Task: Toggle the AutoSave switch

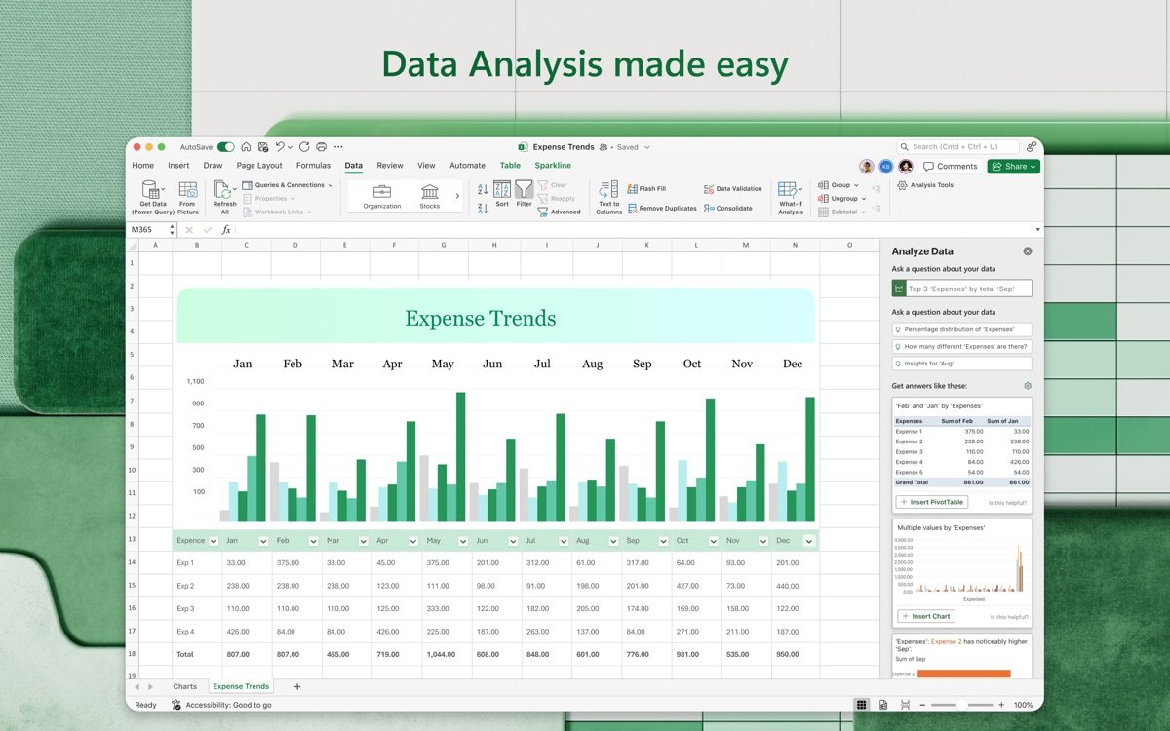Action: 225,147
